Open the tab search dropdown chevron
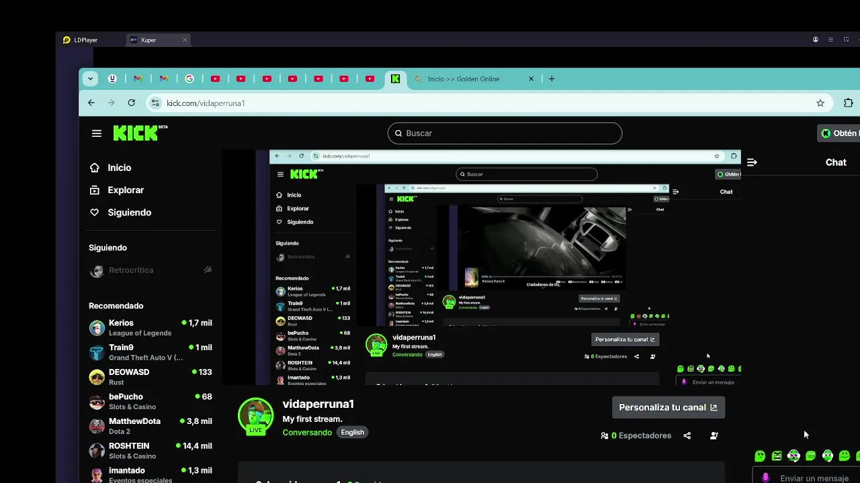Image resolution: width=860 pixels, height=483 pixels. [90, 78]
